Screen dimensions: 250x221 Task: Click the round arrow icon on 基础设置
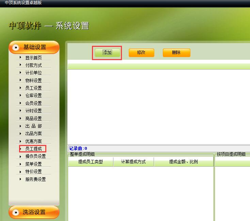click(16, 47)
